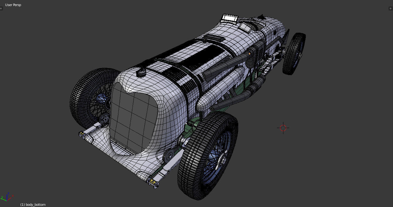Click the 3D cursor crosshair in the viewport
The height and width of the screenshot is (207, 393).
click(x=283, y=128)
